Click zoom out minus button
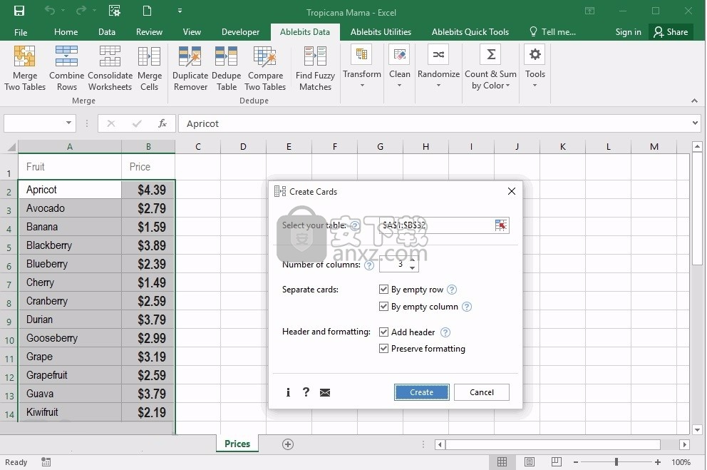The image size is (707, 470). pyautogui.click(x=576, y=462)
